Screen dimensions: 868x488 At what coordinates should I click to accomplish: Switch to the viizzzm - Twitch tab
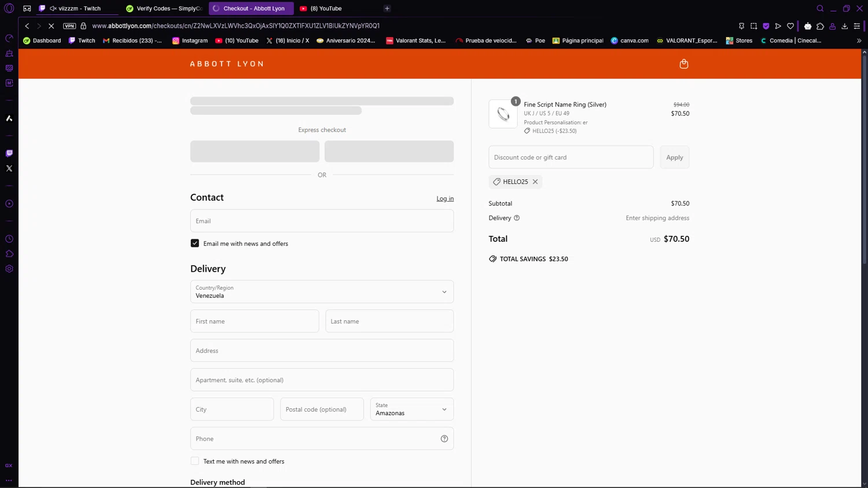[x=78, y=9]
